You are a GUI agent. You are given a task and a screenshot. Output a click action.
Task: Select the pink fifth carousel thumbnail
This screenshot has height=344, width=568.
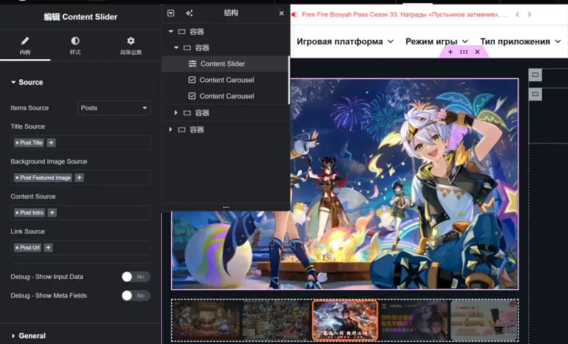click(x=484, y=320)
